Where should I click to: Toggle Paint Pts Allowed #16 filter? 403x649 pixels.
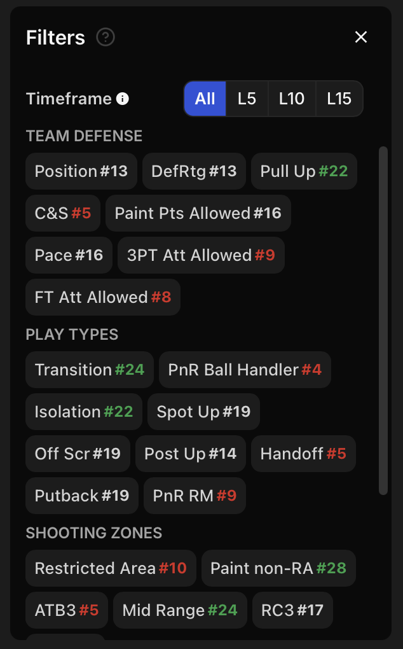[x=198, y=213]
